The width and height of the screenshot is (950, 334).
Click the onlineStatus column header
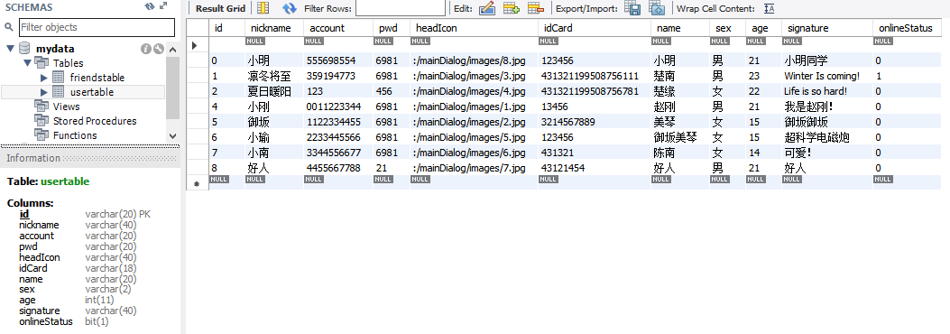point(907,28)
